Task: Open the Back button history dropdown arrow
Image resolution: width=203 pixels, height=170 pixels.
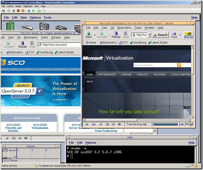Action: pyautogui.click(x=94, y=35)
